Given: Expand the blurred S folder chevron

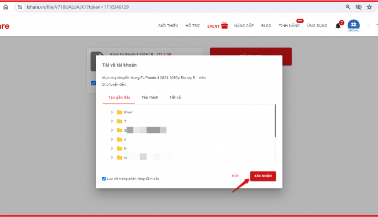Looking at the screenshot, I should click(112, 130).
